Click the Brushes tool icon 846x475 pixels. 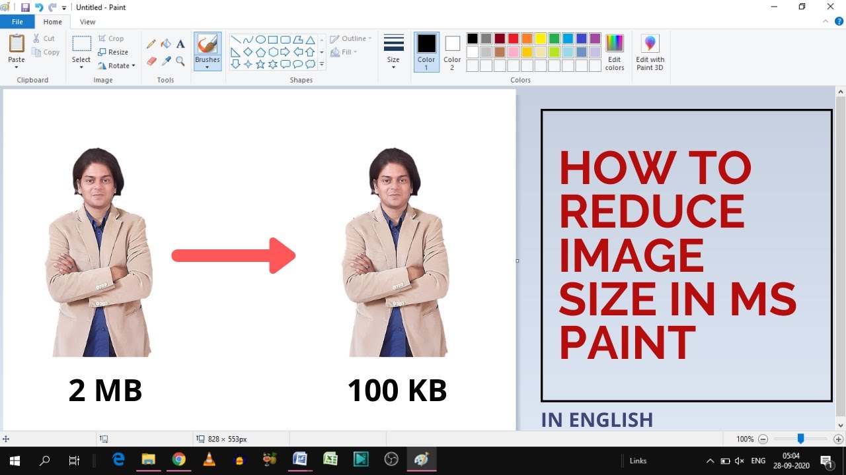click(x=208, y=44)
